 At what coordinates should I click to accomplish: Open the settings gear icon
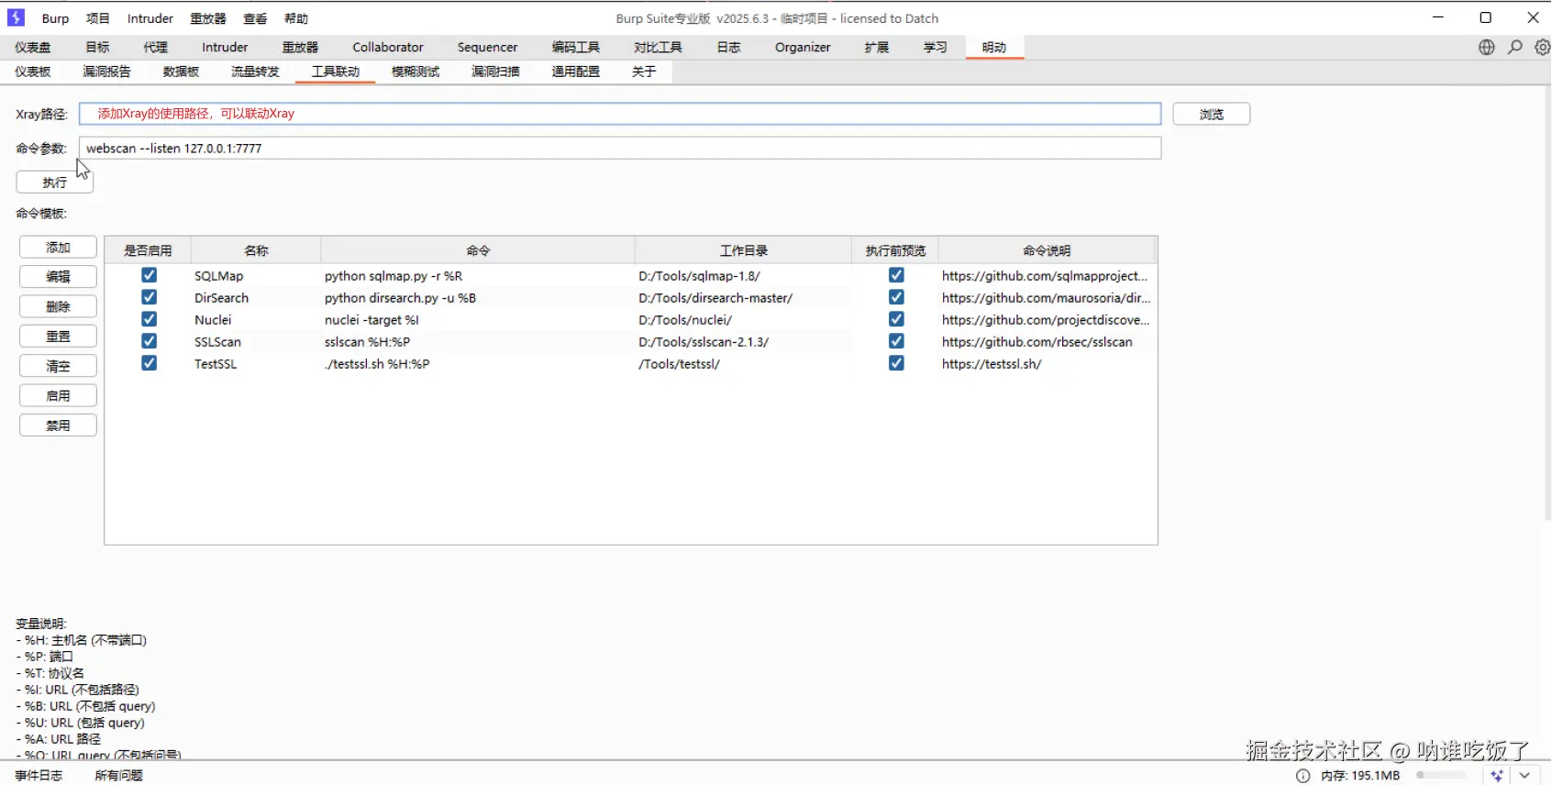[x=1543, y=47]
